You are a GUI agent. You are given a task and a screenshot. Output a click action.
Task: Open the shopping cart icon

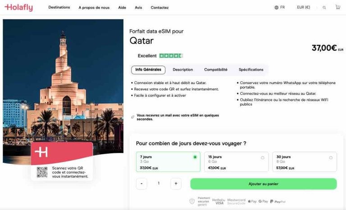pyautogui.click(x=337, y=7)
